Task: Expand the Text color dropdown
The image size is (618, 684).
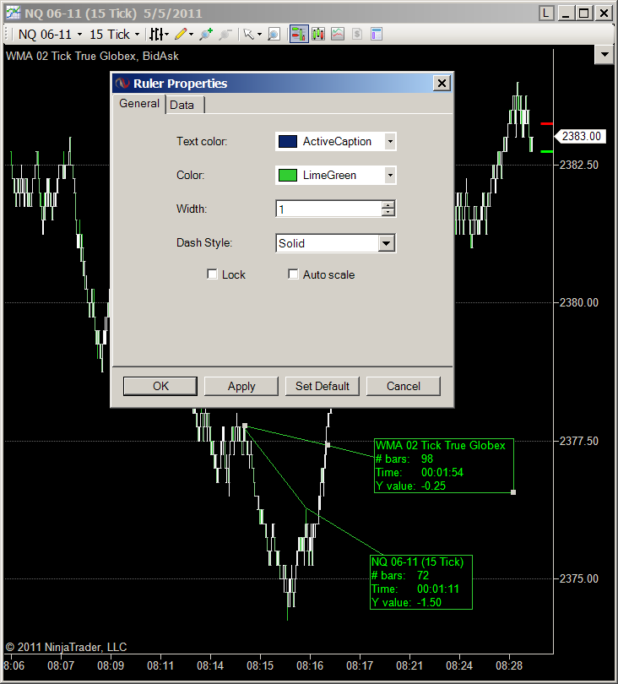Action: [x=390, y=141]
